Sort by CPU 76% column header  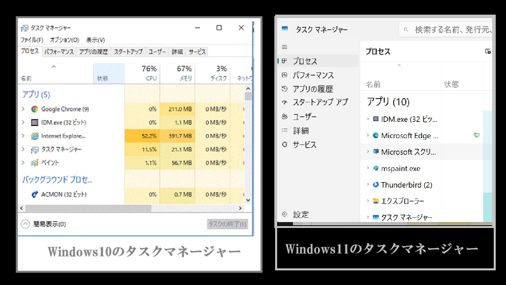tap(142, 73)
